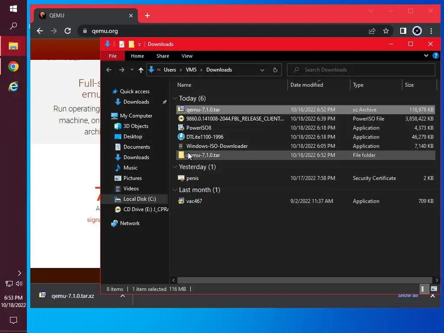Close the QEMU tab

pos(131,16)
